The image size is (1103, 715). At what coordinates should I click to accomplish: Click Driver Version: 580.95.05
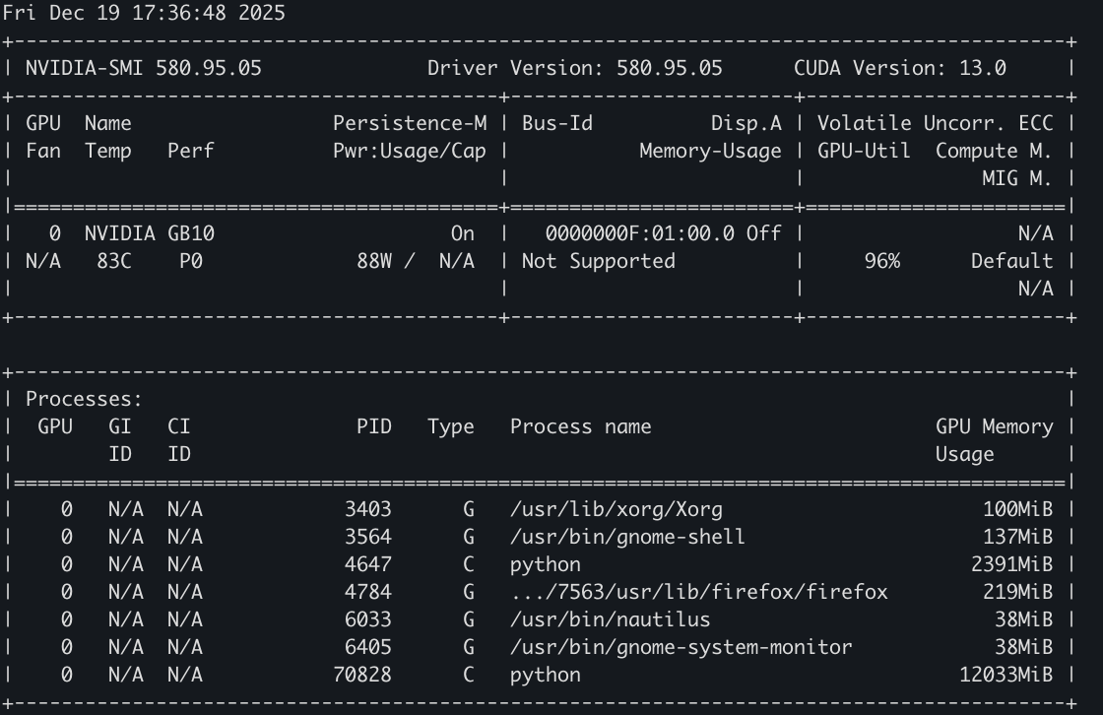click(575, 68)
